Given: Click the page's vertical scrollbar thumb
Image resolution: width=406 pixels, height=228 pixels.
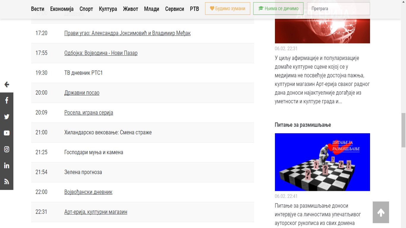Looking at the screenshot, I should 403,130.
